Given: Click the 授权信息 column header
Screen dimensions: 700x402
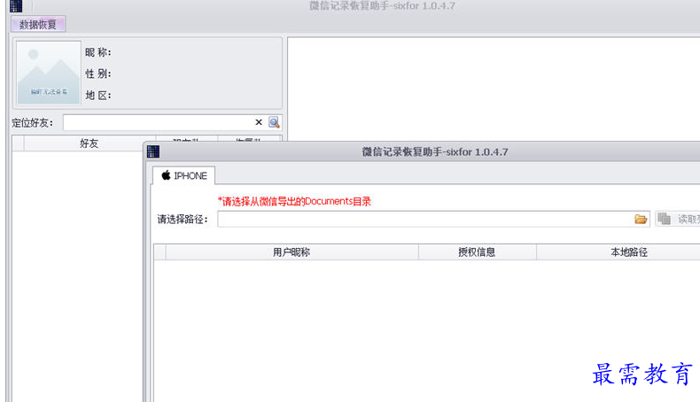Looking at the screenshot, I should pyautogui.click(x=477, y=252).
